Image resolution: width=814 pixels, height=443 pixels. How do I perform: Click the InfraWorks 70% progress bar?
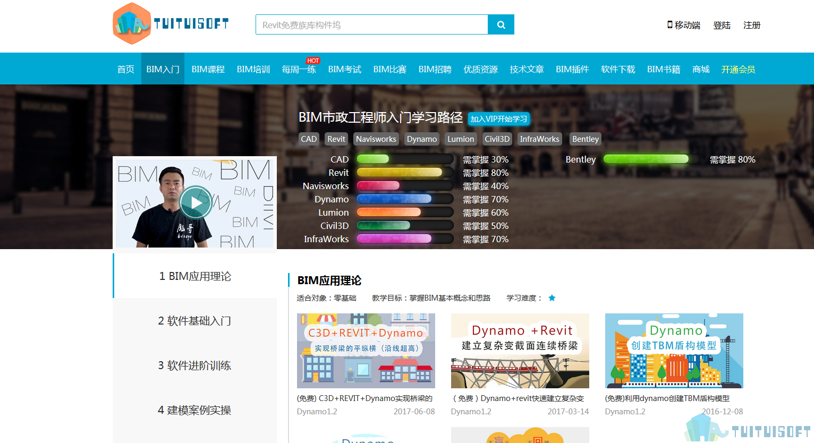[x=405, y=238]
